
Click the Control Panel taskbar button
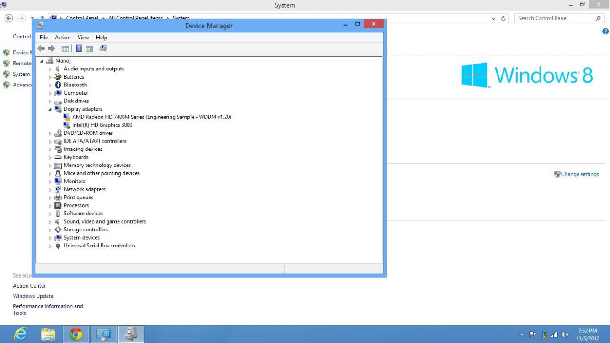pos(103,334)
